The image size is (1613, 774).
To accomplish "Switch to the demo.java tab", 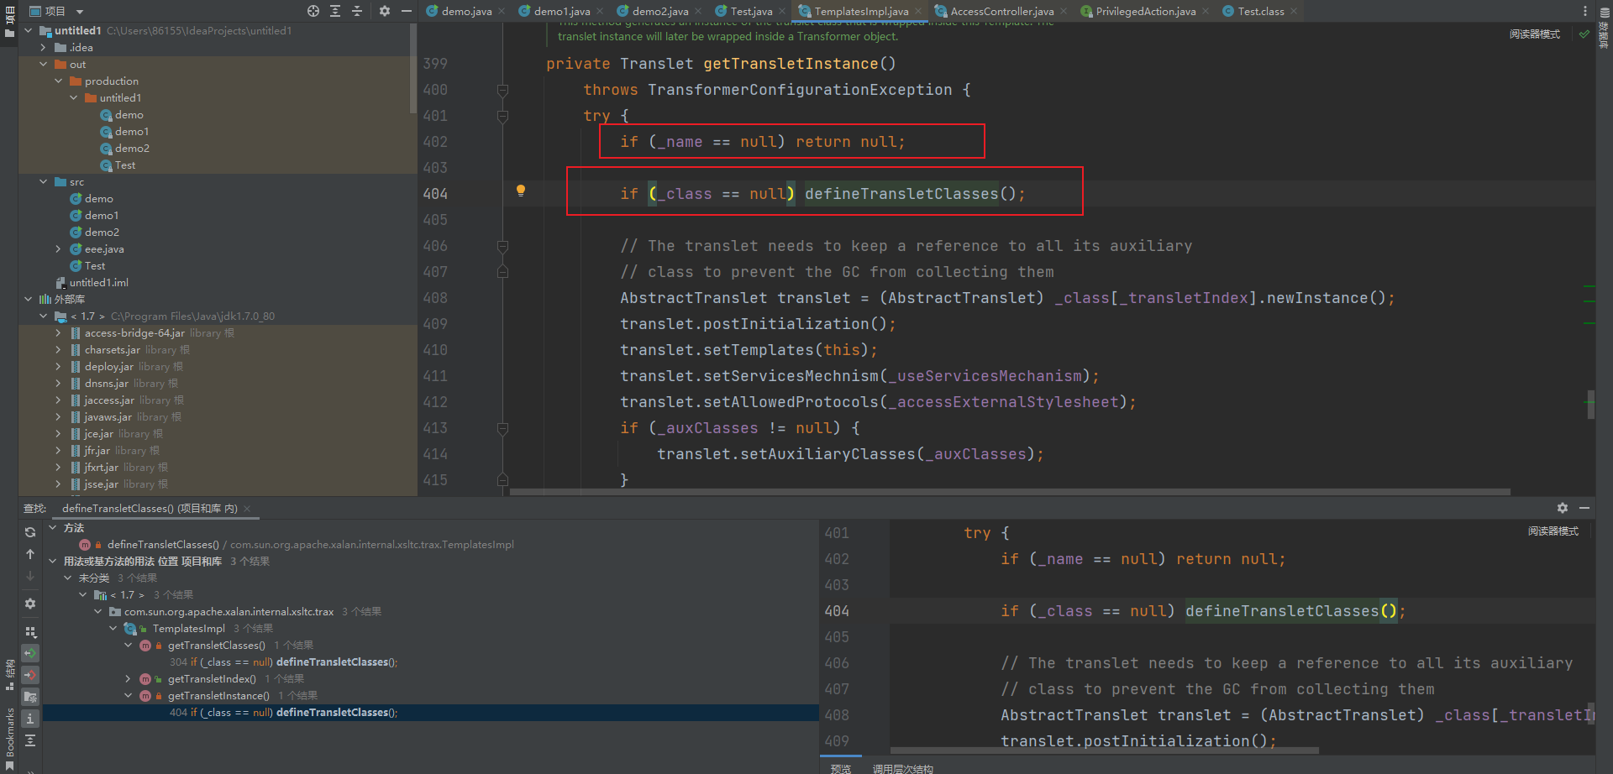I will tap(466, 11).
